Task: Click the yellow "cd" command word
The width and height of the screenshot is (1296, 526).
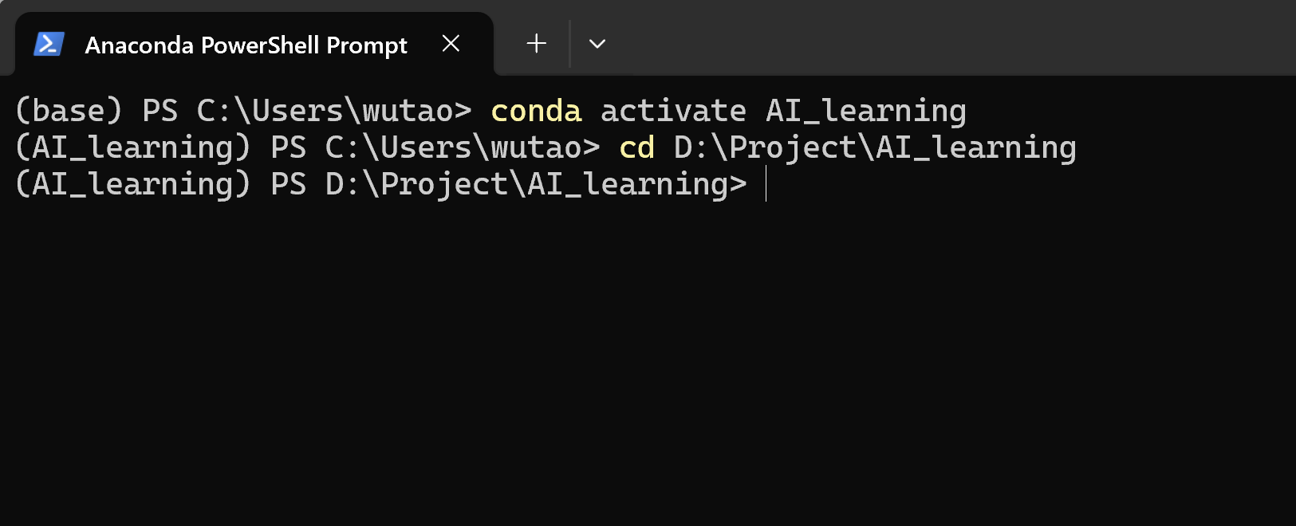Action: click(636, 147)
